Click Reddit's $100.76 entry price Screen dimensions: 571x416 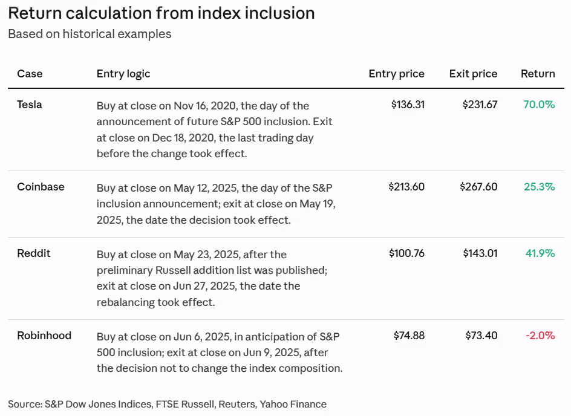[x=406, y=253]
